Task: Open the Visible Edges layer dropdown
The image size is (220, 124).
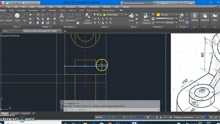Action: [126, 15]
